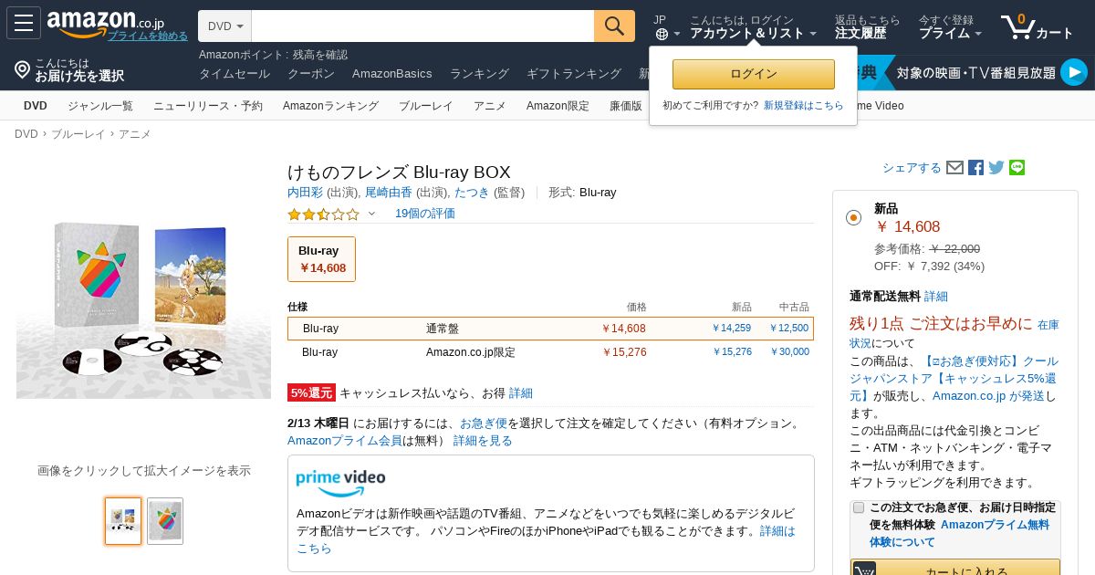Select the 新品 ¥14,608 radio button

tap(853, 217)
